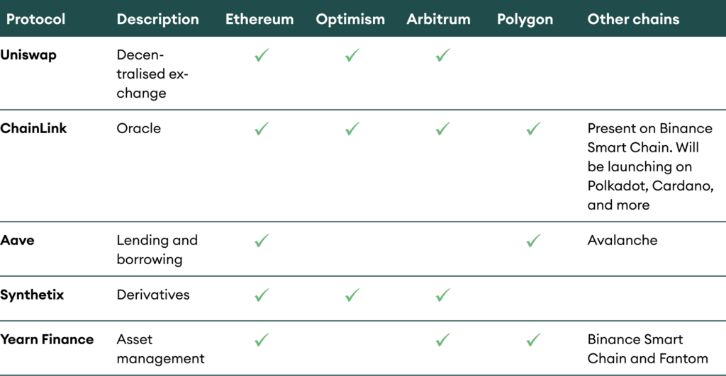Click the ChainLink protocol name

pyautogui.click(x=33, y=128)
